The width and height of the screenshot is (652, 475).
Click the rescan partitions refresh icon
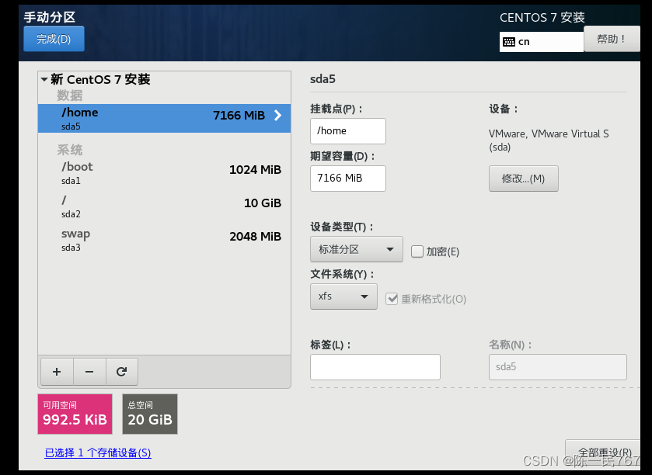pyautogui.click(x=122, y=372)
